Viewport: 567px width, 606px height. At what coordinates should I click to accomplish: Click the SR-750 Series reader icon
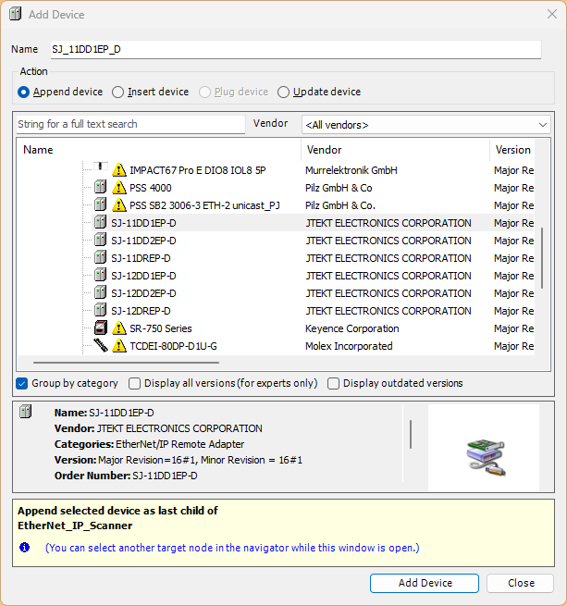(101, 328)
